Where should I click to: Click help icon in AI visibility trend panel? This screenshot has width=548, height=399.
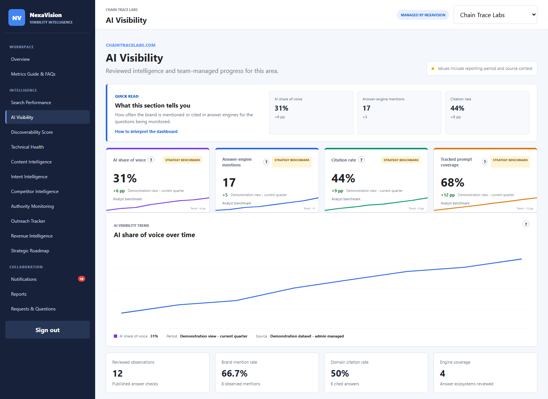point(526,224)
